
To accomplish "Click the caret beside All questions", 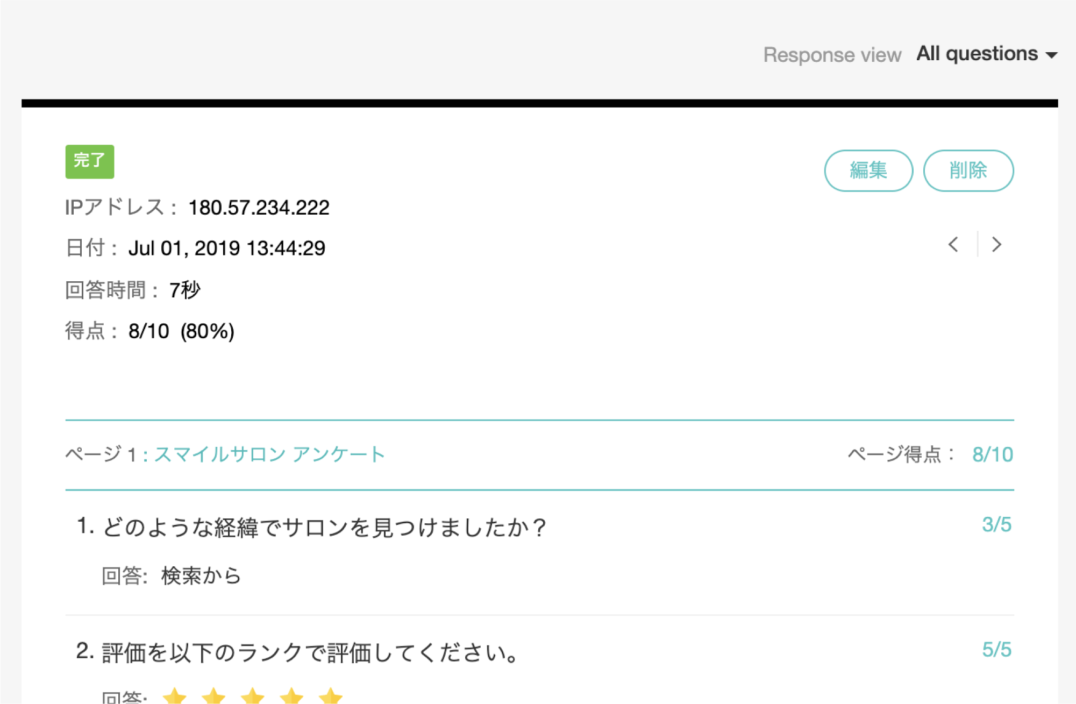I will click(x=1051, y=55).
